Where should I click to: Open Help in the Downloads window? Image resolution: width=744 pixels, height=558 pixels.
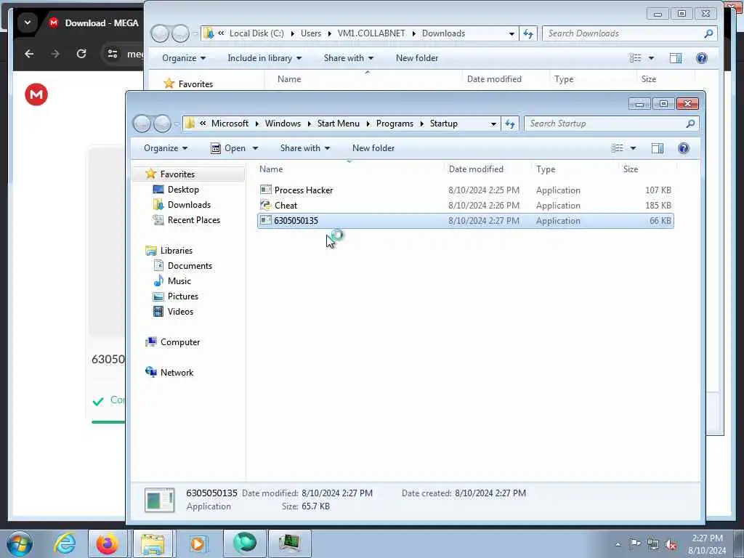click(701, 58)
